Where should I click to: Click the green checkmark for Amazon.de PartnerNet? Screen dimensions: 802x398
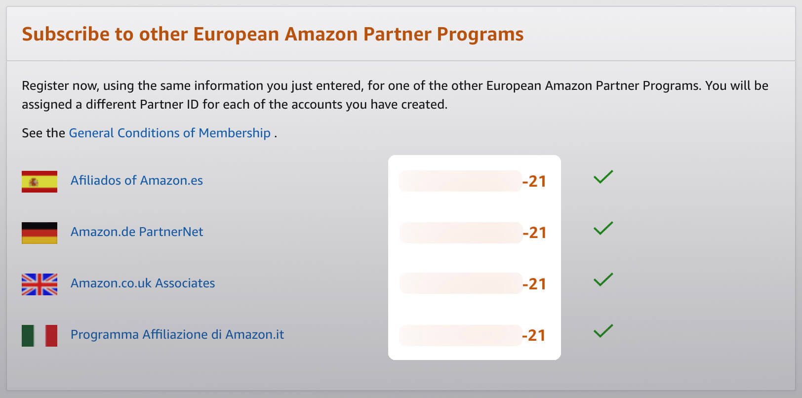[x=603, y=228]
